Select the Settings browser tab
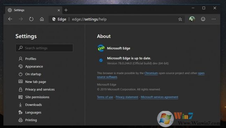 click(33, 10)
